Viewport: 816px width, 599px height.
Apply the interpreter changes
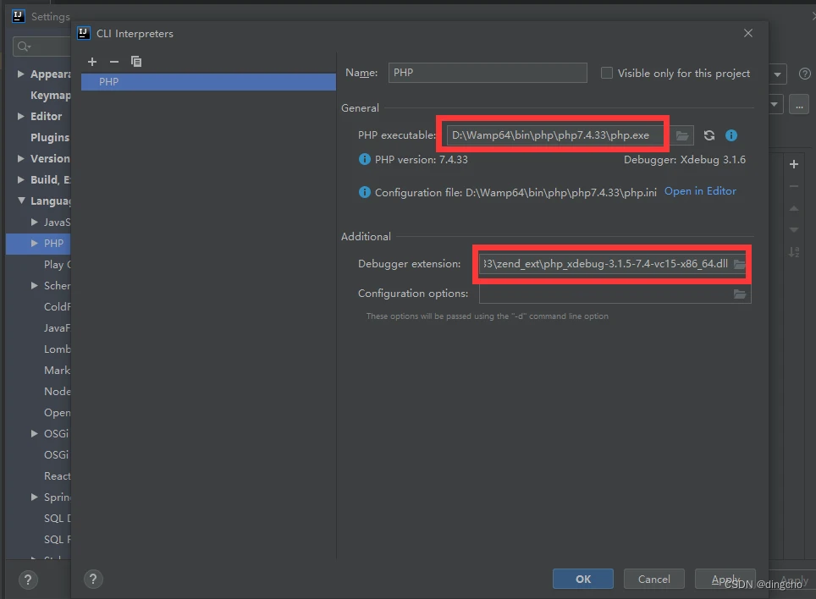[725, 579]
